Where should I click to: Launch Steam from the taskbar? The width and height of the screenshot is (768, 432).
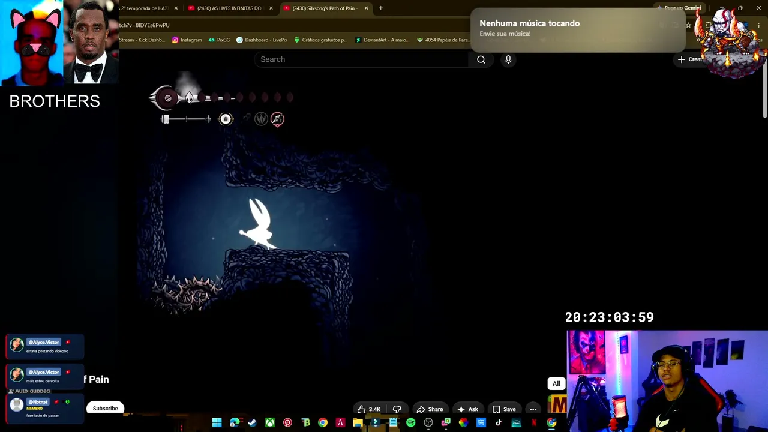tap(252, 423)
